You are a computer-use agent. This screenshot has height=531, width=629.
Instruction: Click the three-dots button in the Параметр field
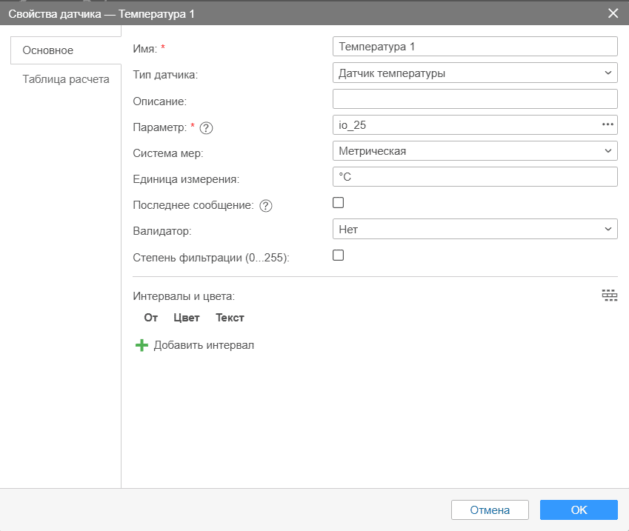(608, 124)
